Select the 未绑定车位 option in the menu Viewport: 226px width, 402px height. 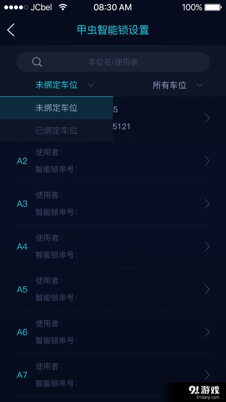tap(56, 108)
